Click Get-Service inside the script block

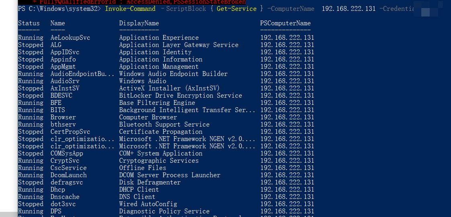tap(236, 8)
